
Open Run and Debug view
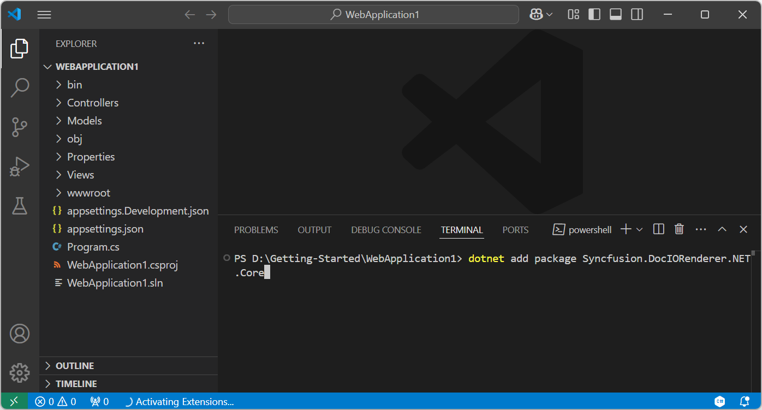pos(20,167)
